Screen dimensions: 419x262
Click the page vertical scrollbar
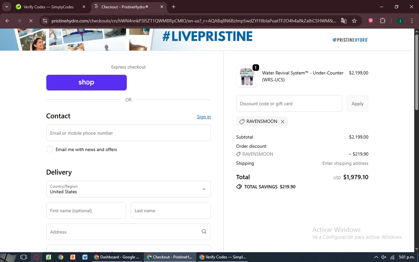pyautogui.click(x=416, y=72)
